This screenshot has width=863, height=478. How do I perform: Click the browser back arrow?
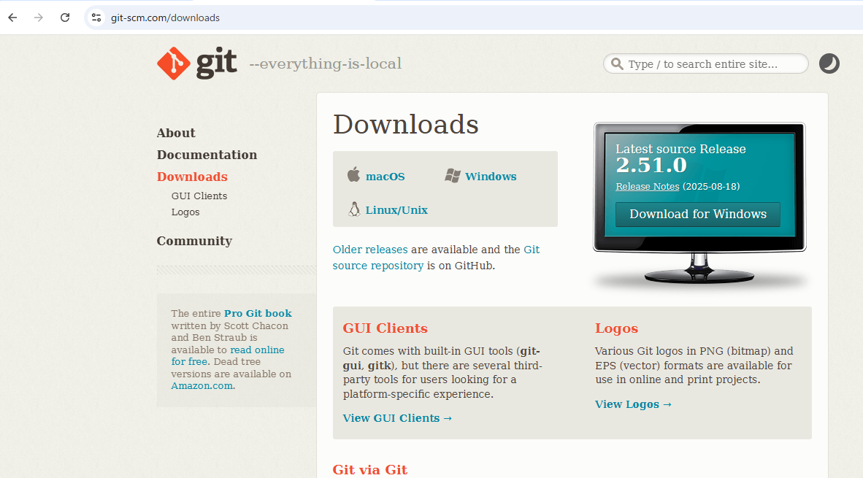pyautogui.click(x=12, y=18)
